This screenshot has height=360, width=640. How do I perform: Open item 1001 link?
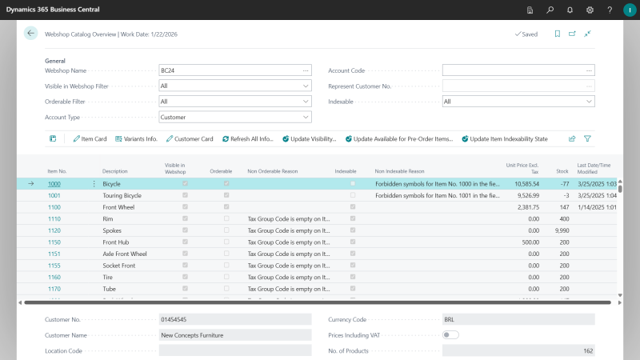54,195
